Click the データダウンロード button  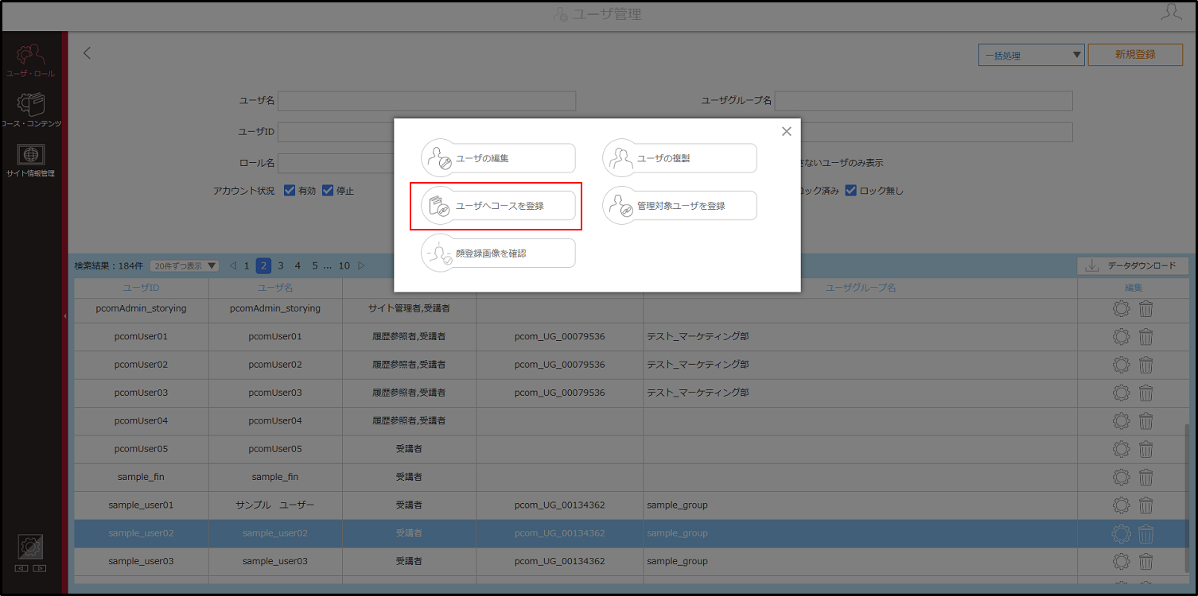point(1133,265)
